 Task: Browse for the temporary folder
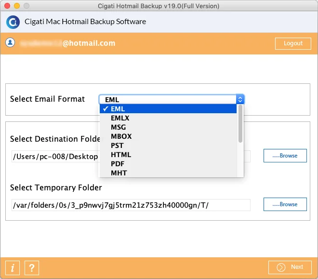pos(285,204)
